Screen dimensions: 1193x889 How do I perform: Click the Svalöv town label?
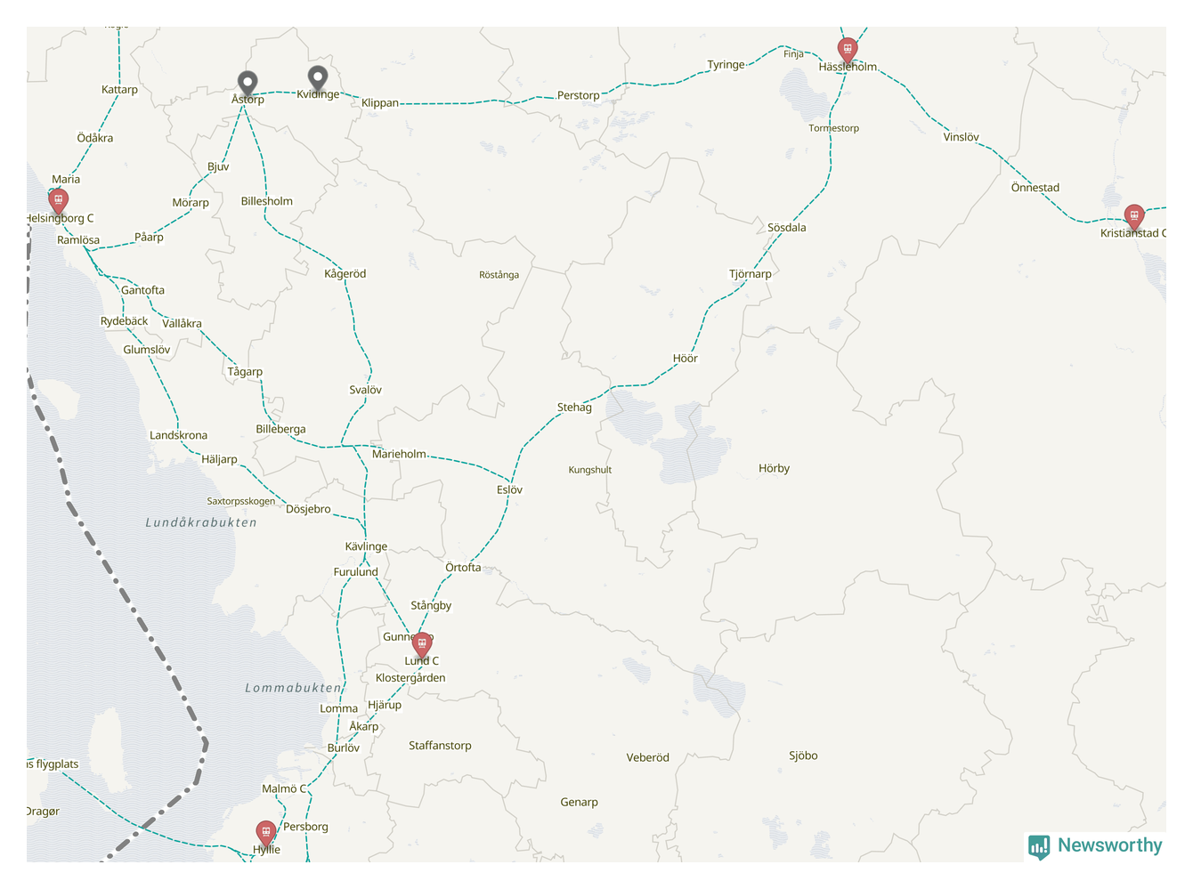click(x=365, y=390)
